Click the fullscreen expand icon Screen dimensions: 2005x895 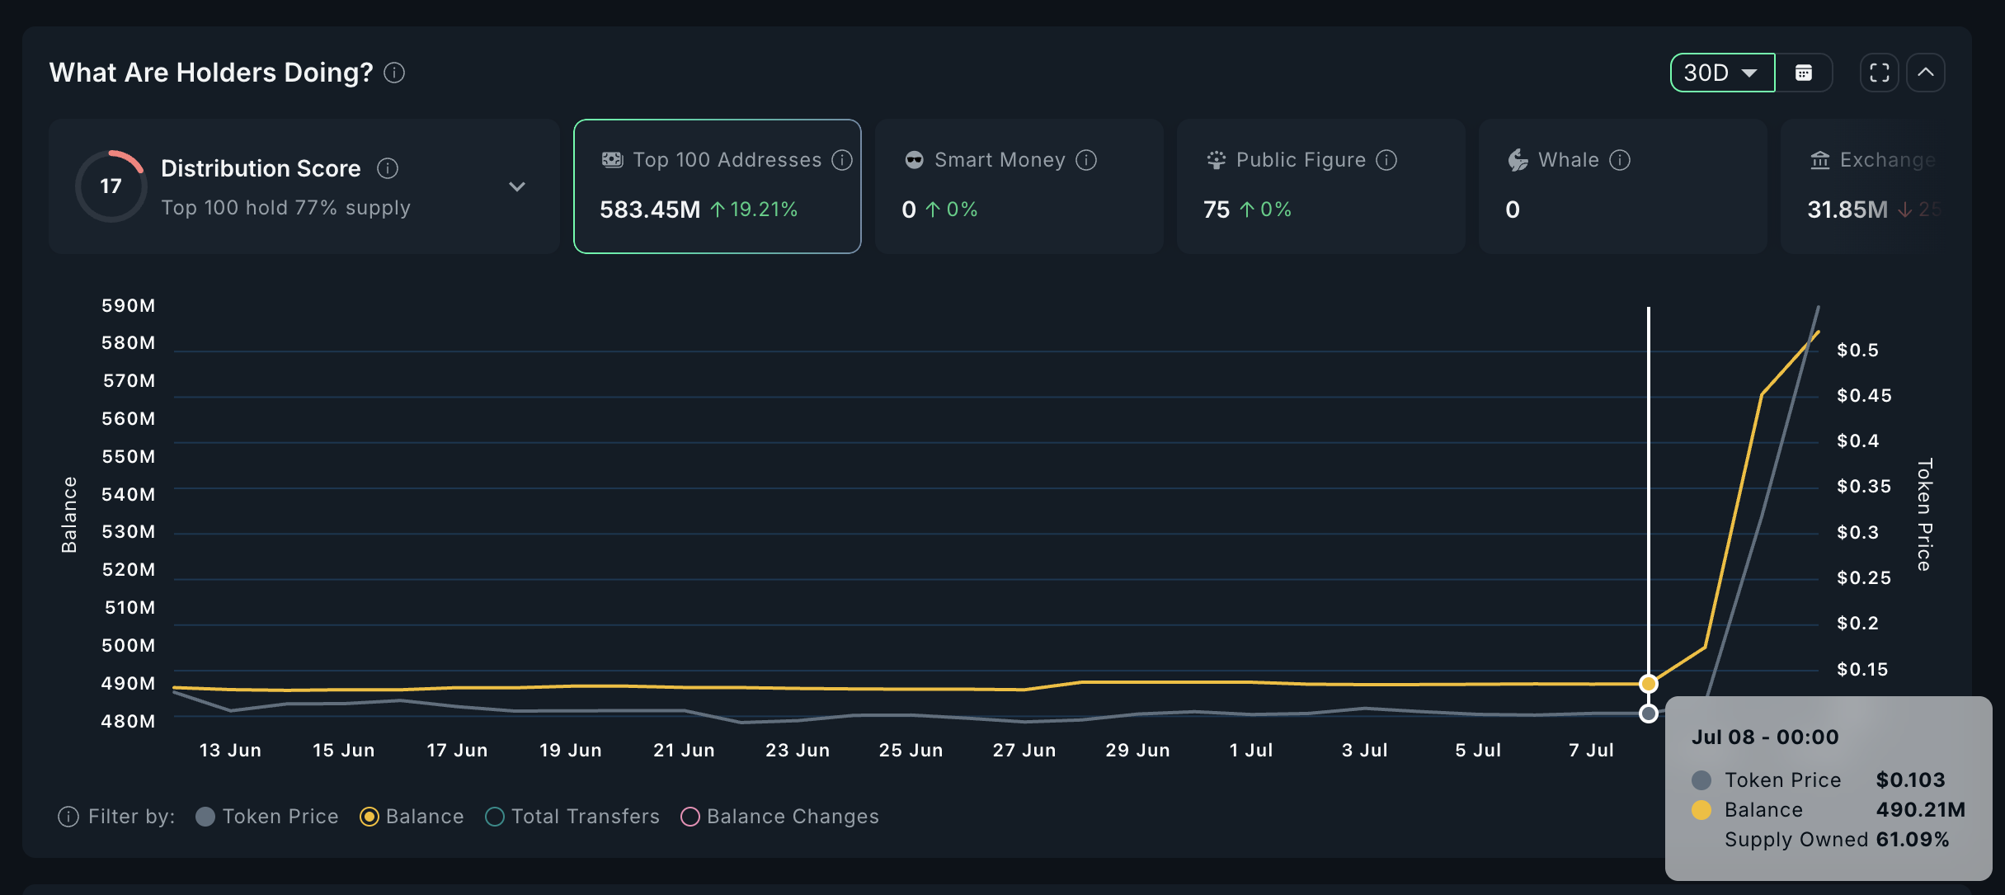1879,73
